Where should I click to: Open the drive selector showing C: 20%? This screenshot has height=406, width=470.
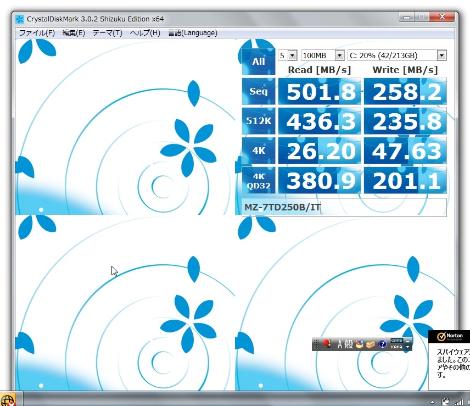coord(397,55)
